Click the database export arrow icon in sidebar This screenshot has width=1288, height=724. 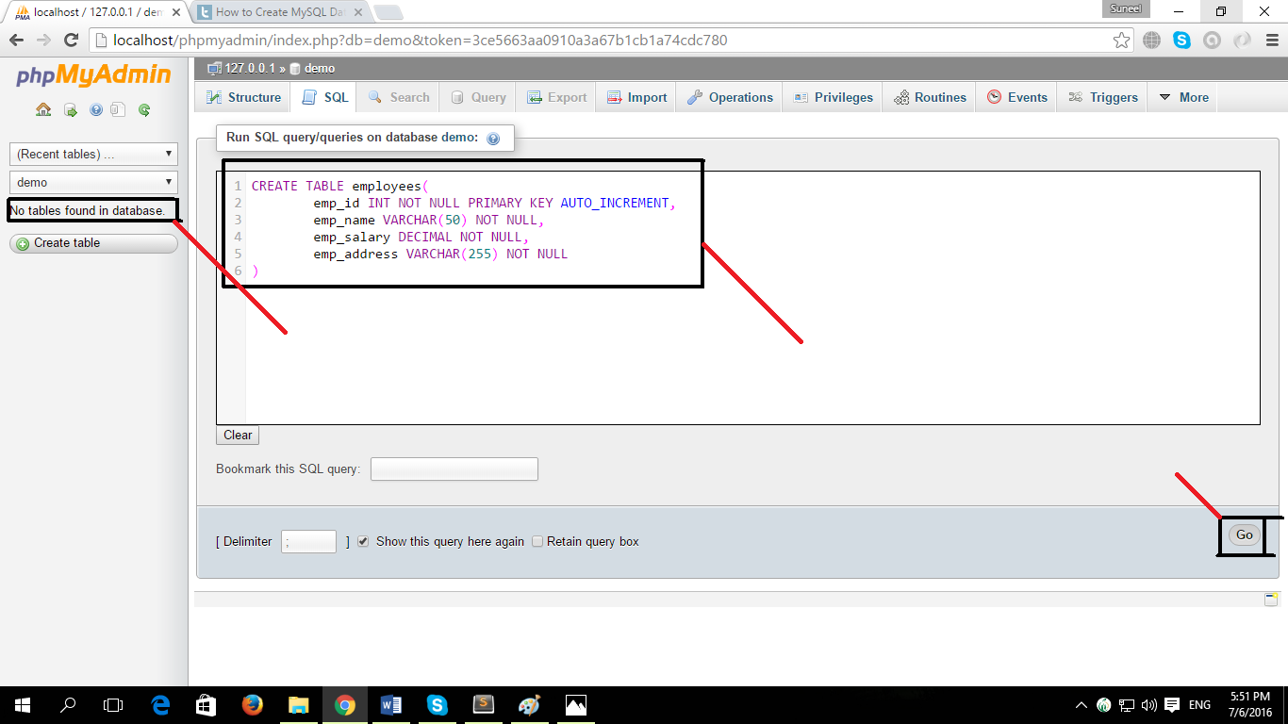coord(70,109)
